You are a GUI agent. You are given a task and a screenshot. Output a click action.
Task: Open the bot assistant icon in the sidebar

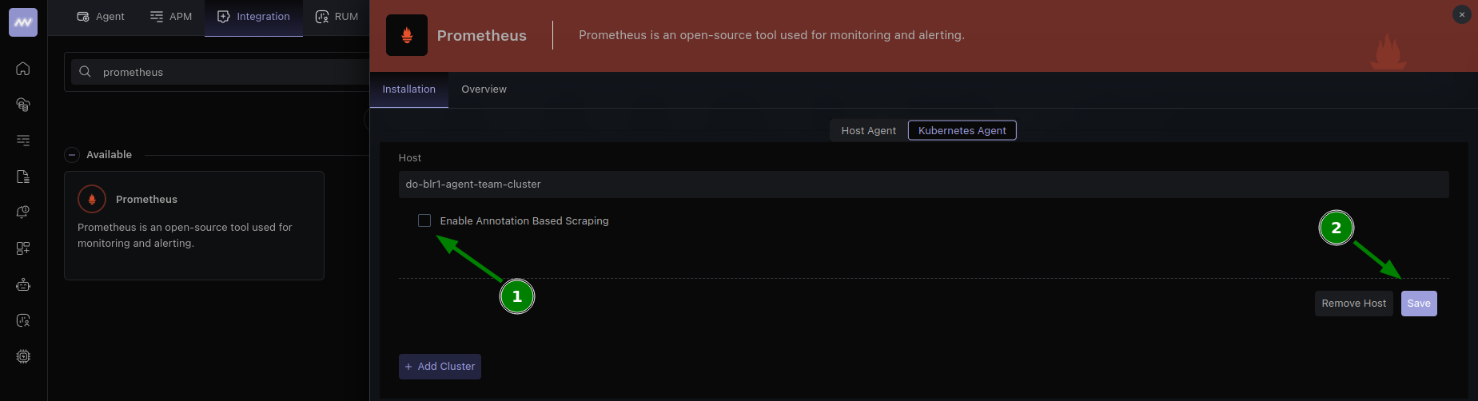coord(23,284)
